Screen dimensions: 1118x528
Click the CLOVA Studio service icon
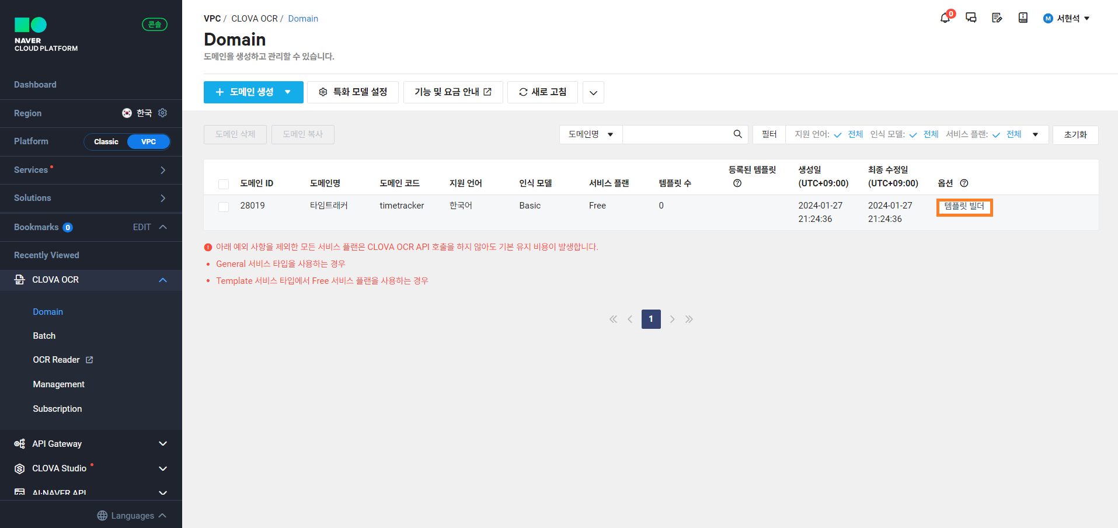point(19,468)
